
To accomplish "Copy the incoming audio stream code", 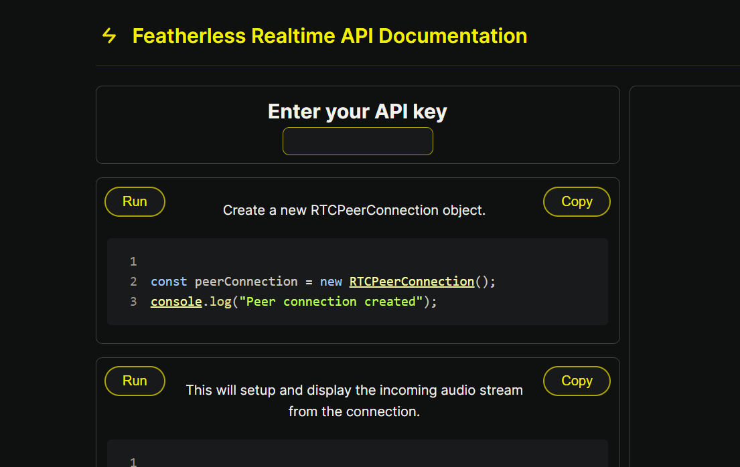I will tap(577, 381).
